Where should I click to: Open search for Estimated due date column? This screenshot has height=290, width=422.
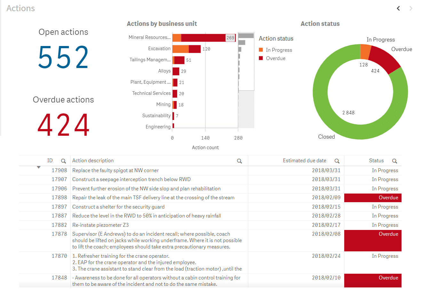[337, 161]
